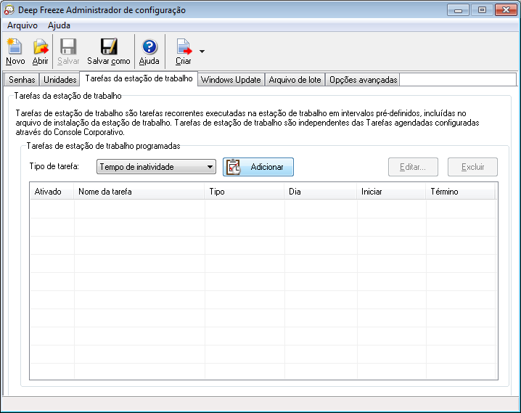Go to the Windows Update tab
Screen dimensions: 521x413
[231, 80]
